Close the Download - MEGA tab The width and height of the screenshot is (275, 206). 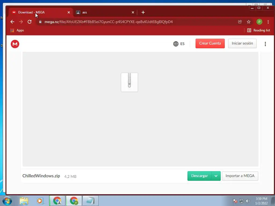(69, 12)
